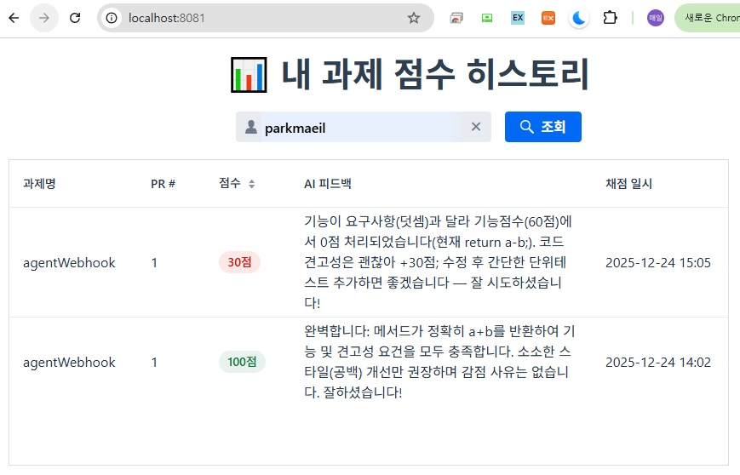Click PR number 1 in 30점 row
Image resolution: width=740 pixels, height=475 pixels.
[154, 263]
